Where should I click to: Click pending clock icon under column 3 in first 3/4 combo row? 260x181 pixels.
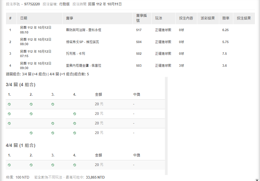tap(53, 104)
